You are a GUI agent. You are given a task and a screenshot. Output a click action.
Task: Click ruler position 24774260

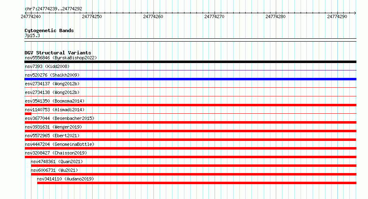click(x=153, y=16)
